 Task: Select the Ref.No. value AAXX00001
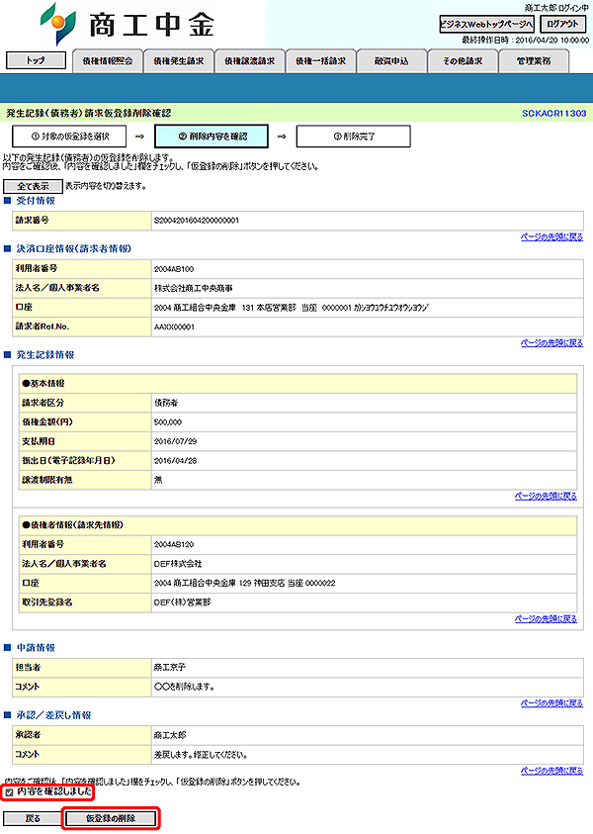click(x=174, y=327)
